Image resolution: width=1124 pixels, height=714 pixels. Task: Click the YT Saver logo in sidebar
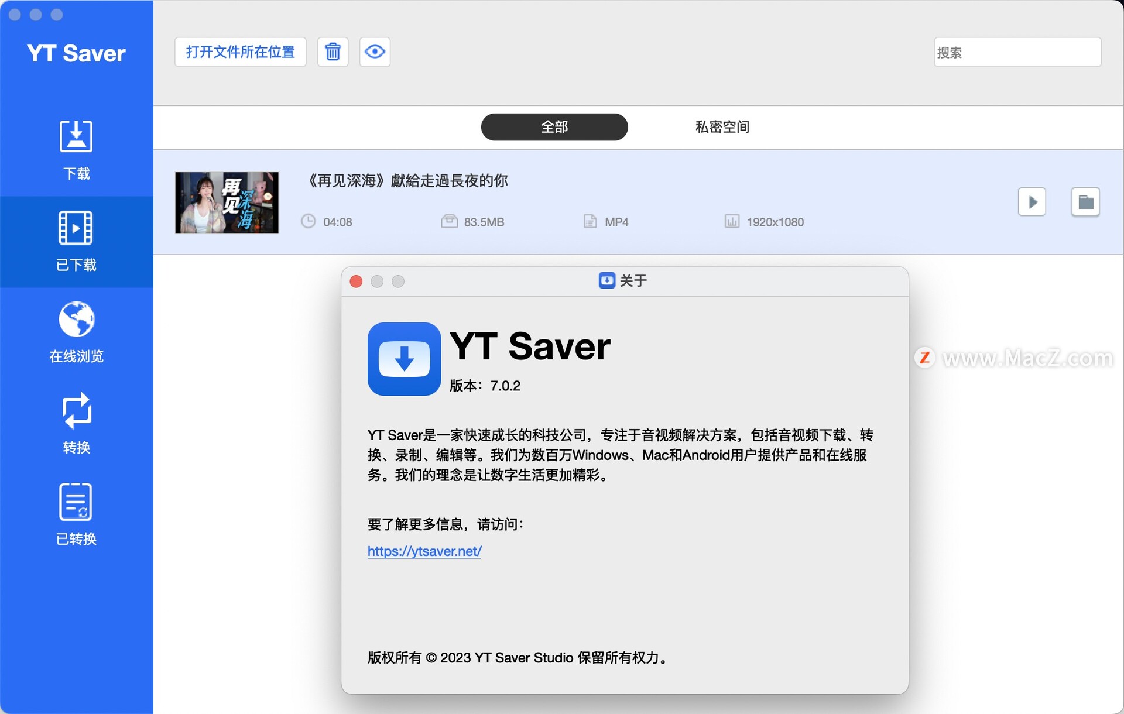[x=76, y=53]
